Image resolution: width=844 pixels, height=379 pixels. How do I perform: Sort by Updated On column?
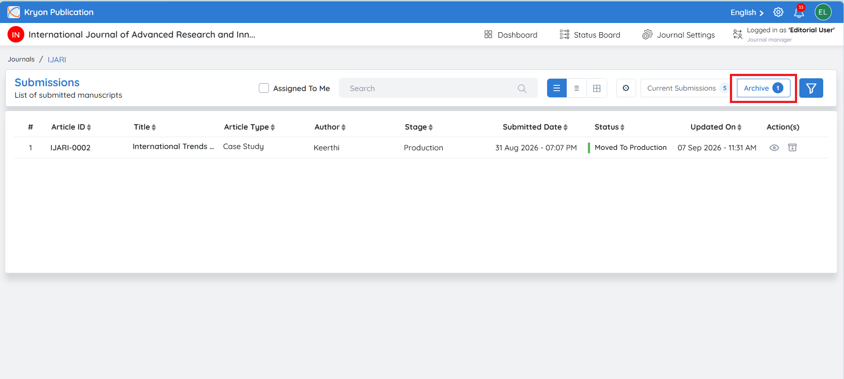pos(716,127)
